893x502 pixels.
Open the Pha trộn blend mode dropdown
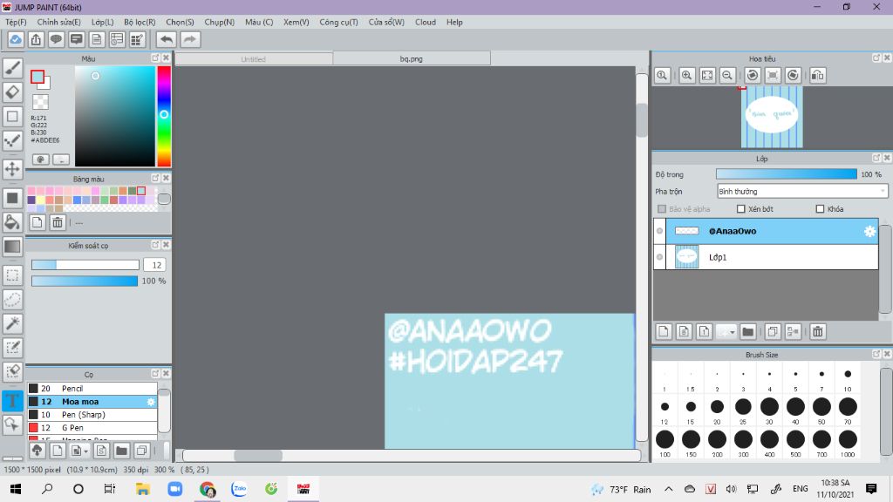[x=802, y=191]
